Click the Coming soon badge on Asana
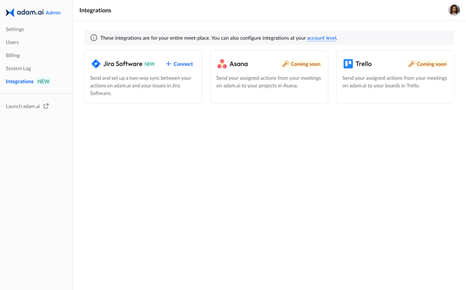This screenshot has width=466, height=290. click(x=301, y=64)
